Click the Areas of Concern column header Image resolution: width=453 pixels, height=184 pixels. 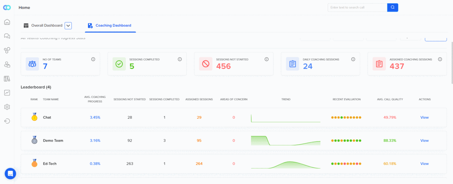(x=234, y=100)
